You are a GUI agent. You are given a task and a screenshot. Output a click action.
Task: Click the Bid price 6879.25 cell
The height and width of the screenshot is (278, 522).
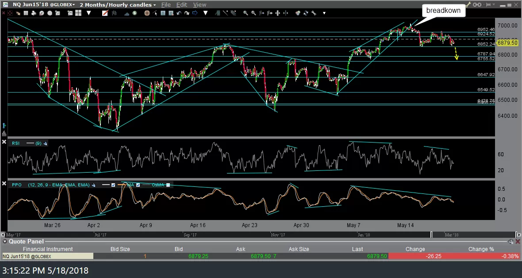tap(199, 256)
